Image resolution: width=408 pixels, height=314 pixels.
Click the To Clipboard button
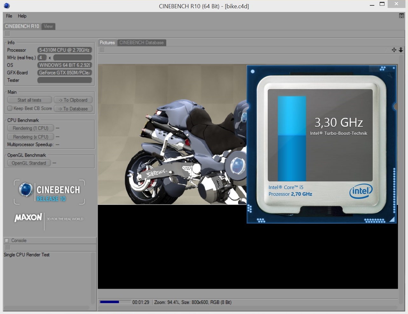[x=73, y=100]
